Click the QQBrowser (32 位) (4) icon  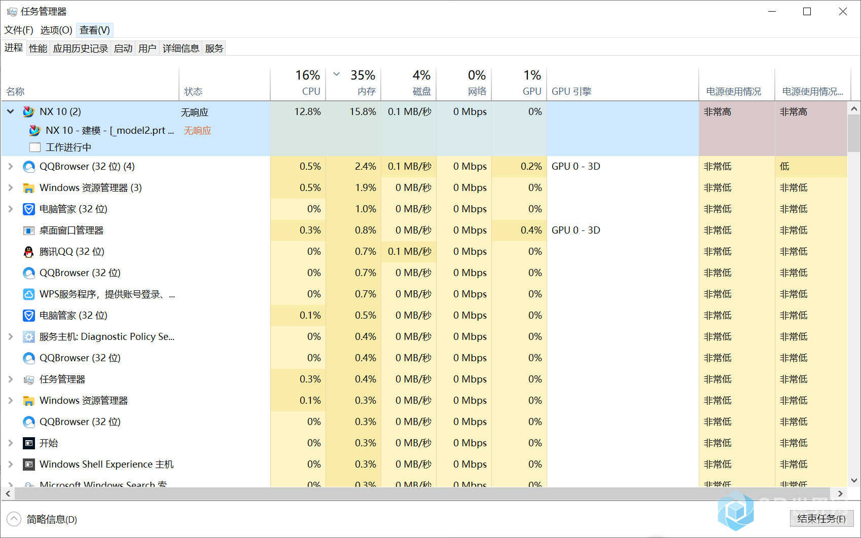click(x=29, y=167)
